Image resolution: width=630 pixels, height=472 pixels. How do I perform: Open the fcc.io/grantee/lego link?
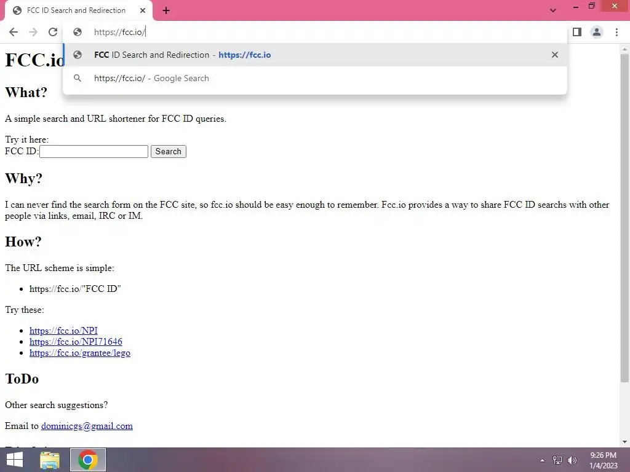[80, 353]
